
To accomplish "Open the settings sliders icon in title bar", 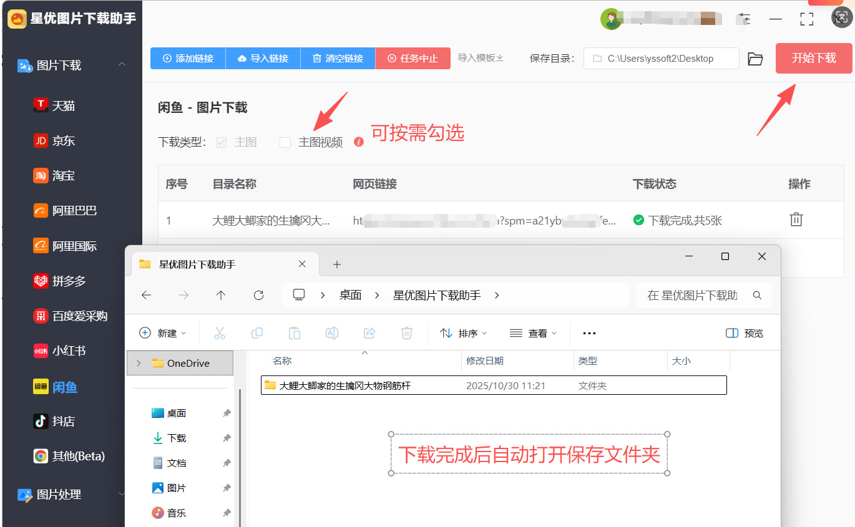I will click(743, 19).
